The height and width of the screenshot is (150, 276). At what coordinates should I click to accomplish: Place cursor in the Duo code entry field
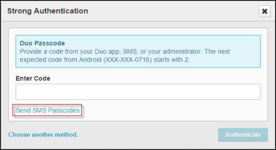coord(138,92)
